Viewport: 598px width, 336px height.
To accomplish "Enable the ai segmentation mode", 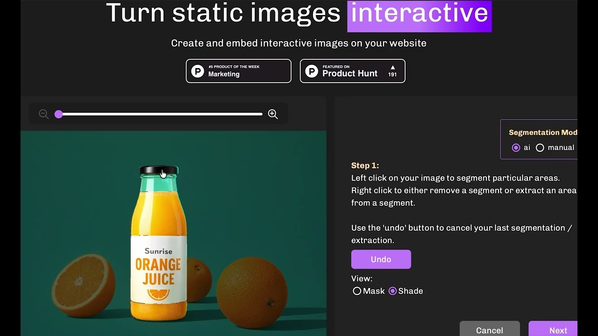I will point(516,147).
